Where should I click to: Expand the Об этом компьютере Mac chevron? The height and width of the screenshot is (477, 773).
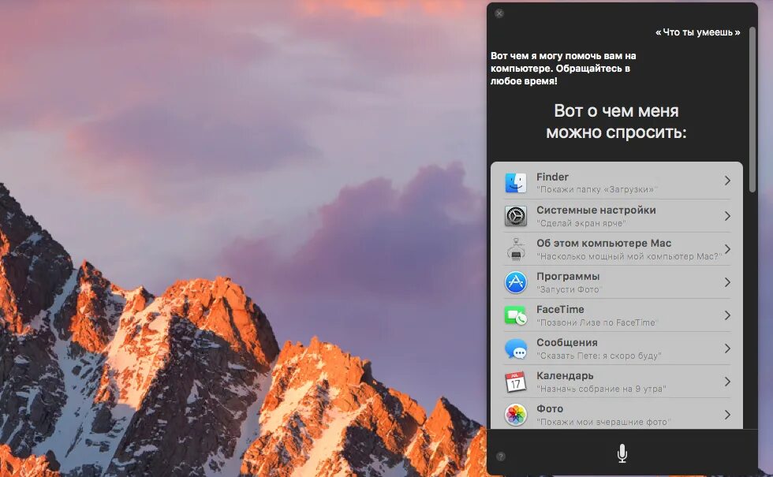(x=727, y=249)
